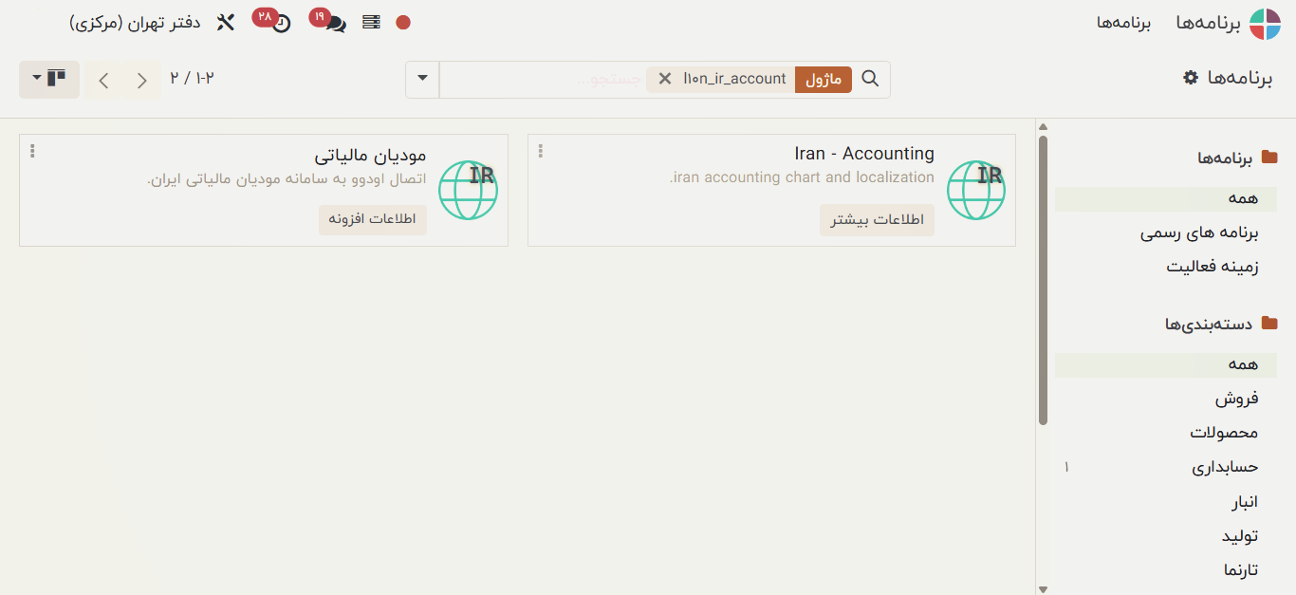The image size is (1296, 595).
Task: Open the gear settings next to برنامه‌ها
Action: 1191,78
